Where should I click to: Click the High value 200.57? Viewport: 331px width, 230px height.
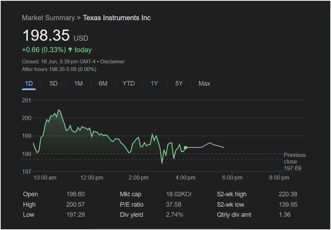click(75, 205)
